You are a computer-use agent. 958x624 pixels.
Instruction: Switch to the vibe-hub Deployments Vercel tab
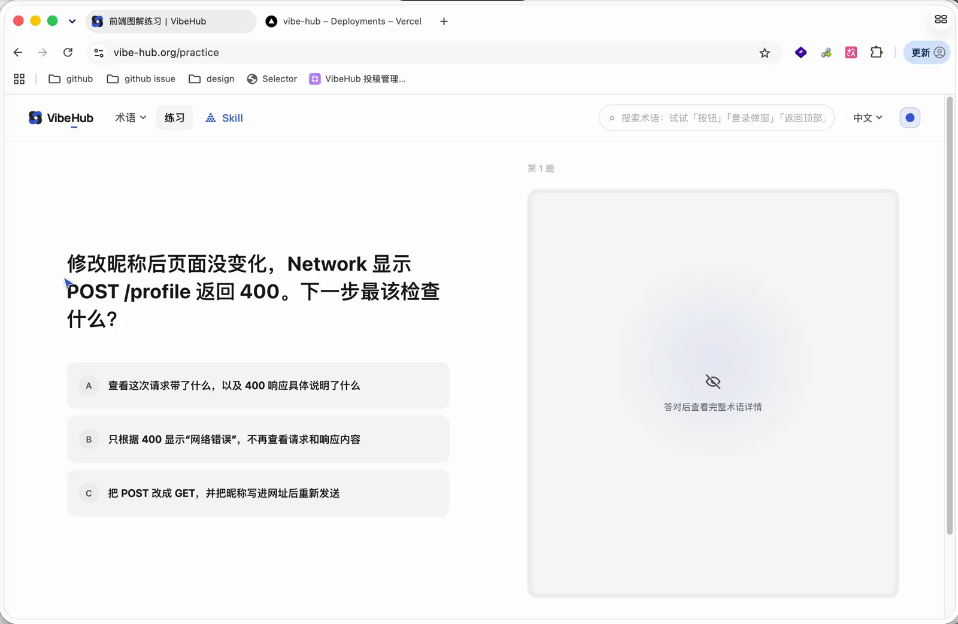pos(344,21)
